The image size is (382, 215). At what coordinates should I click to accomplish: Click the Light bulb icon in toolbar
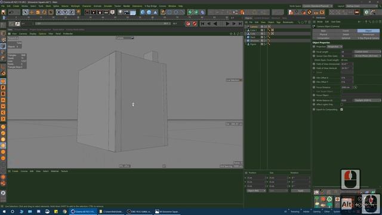click(x=121, y=12)
